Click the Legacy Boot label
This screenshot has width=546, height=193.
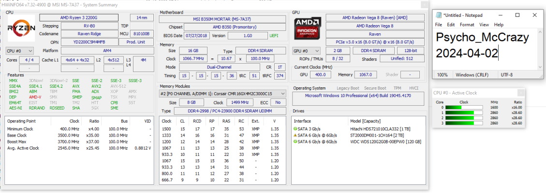tap(348, 88)
